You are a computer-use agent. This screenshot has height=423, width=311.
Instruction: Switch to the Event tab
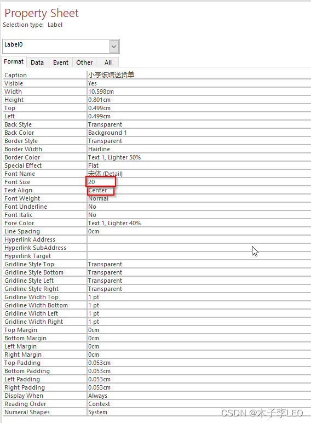point(61,62)
